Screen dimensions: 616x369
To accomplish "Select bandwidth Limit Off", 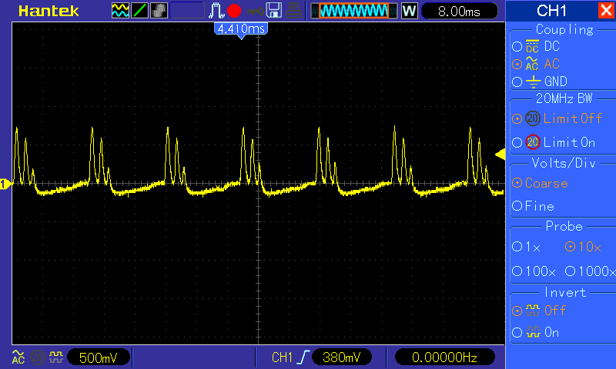I will [557, 118].
